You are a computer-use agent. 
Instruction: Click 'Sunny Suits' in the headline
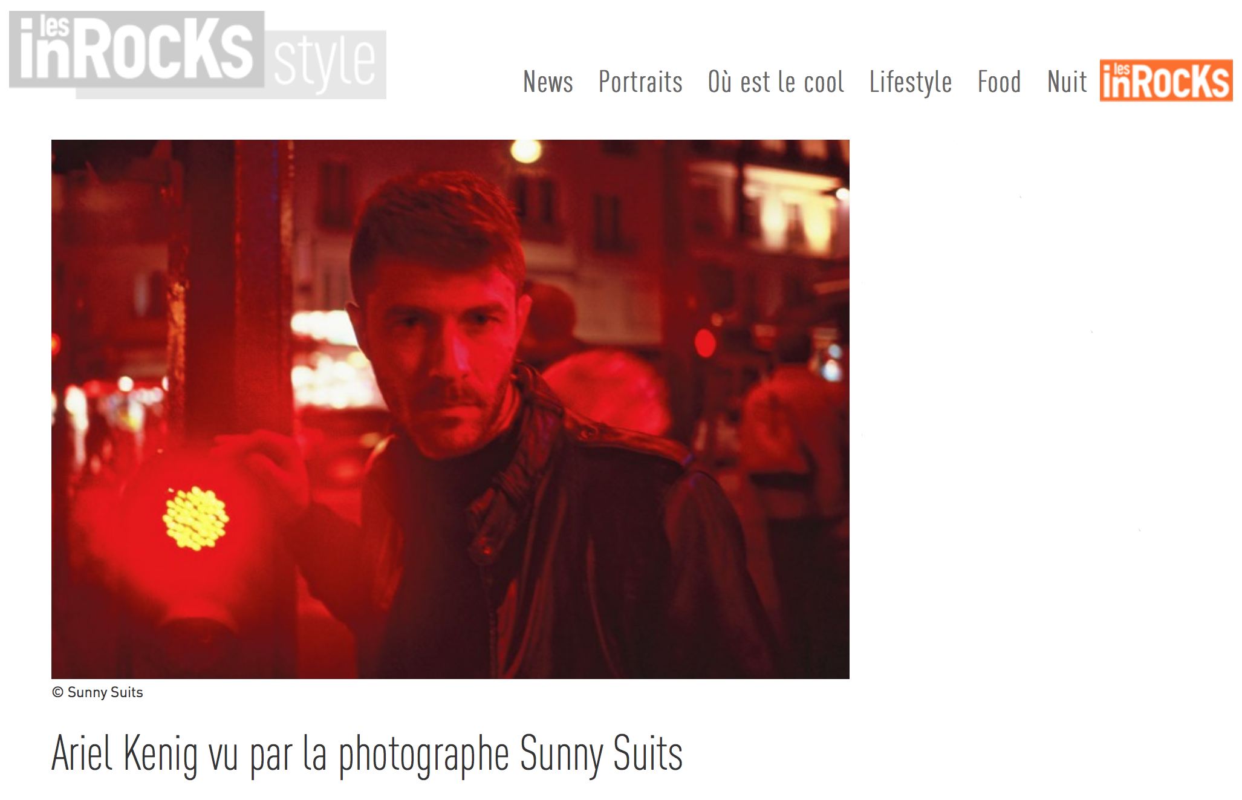click(x=602, y=753)
